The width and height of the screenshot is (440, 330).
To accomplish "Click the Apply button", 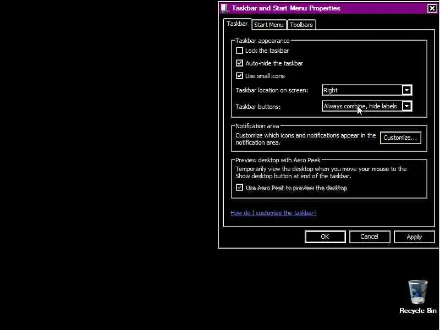I will 414,237.
